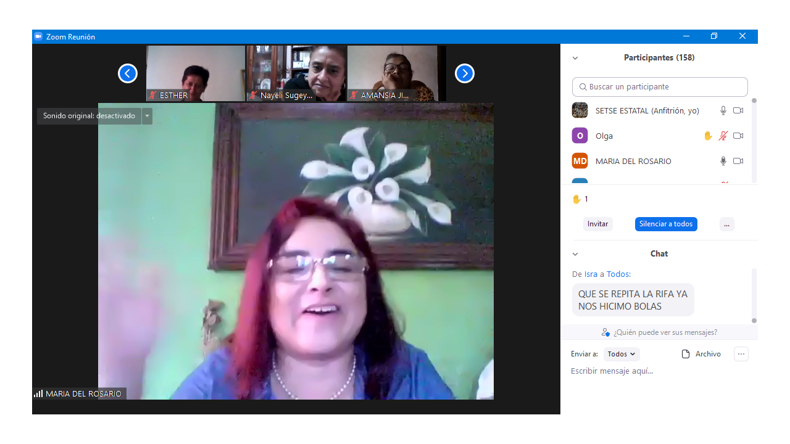Collapse the Chat panel chevron
This screenshot has width=790, height=444.
pyautogui.click(x=575, y=254)
